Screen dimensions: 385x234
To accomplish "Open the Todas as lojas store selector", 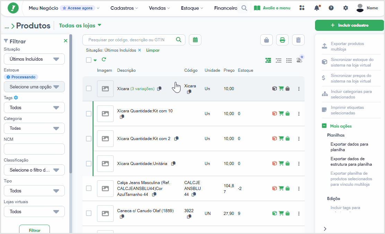I will pos(80,25).
